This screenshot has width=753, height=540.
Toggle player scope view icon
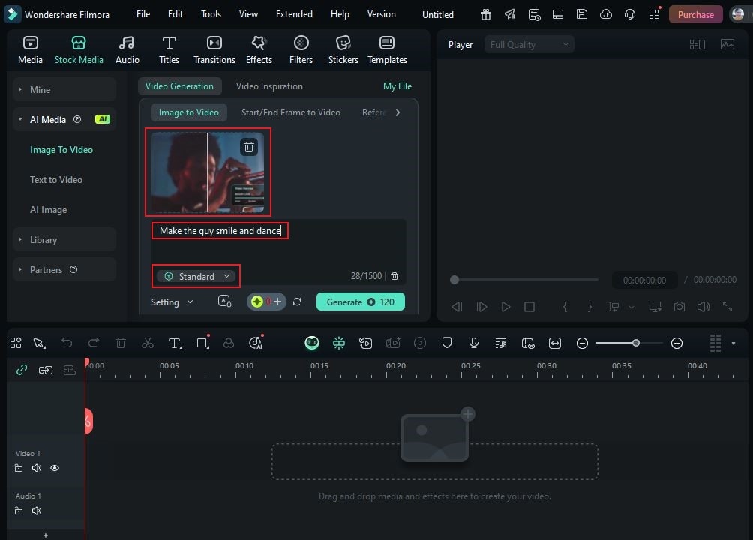727,45
